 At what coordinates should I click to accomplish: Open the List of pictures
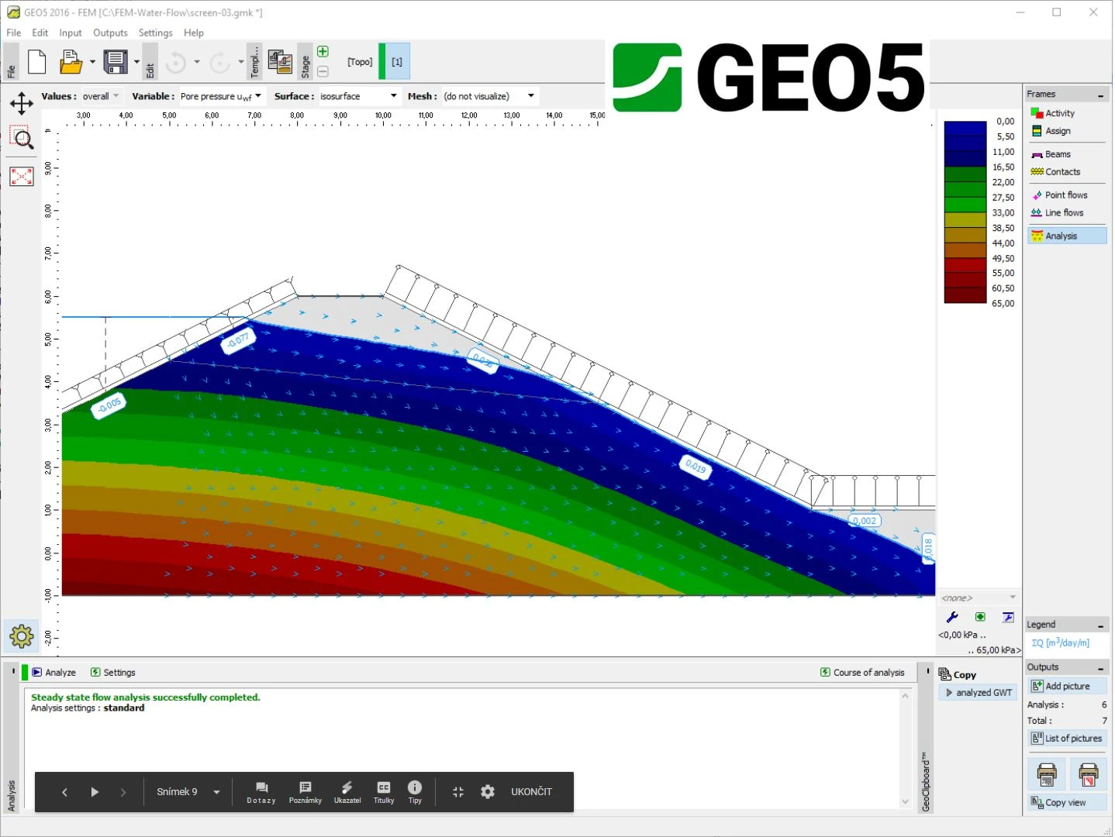(x=1067, y=739)
